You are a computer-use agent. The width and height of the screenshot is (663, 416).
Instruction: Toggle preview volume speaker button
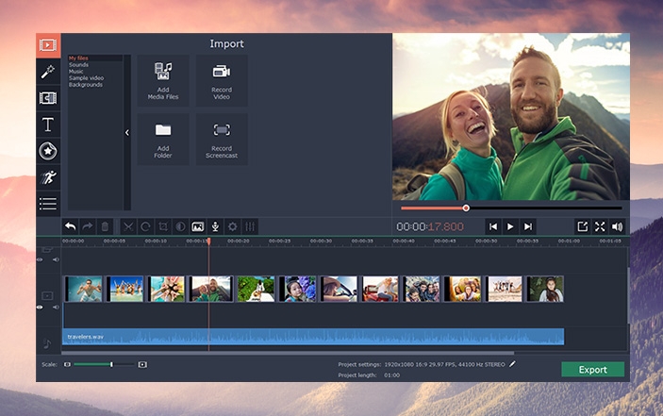617,226
